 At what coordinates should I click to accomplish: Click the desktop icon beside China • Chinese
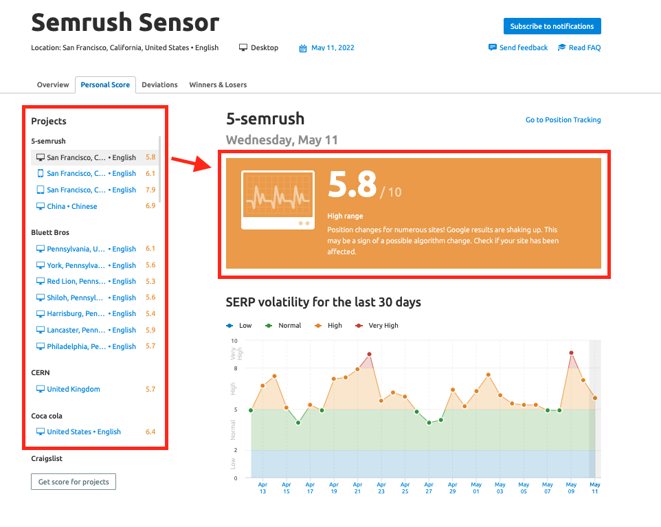[40, 206]
